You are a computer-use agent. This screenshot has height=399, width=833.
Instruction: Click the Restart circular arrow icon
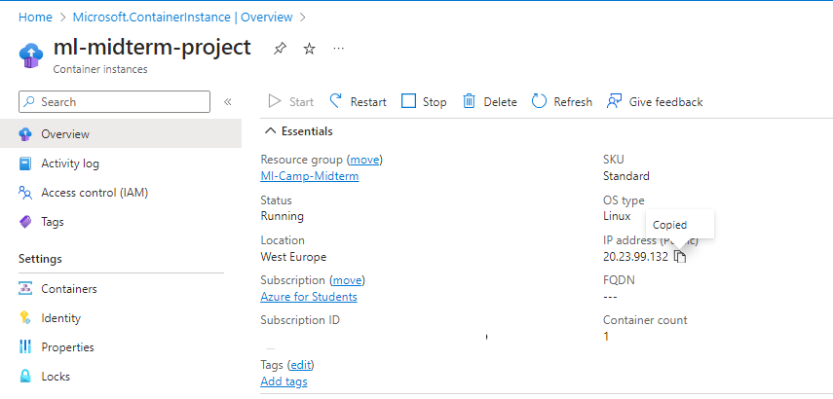click(336, 101)
